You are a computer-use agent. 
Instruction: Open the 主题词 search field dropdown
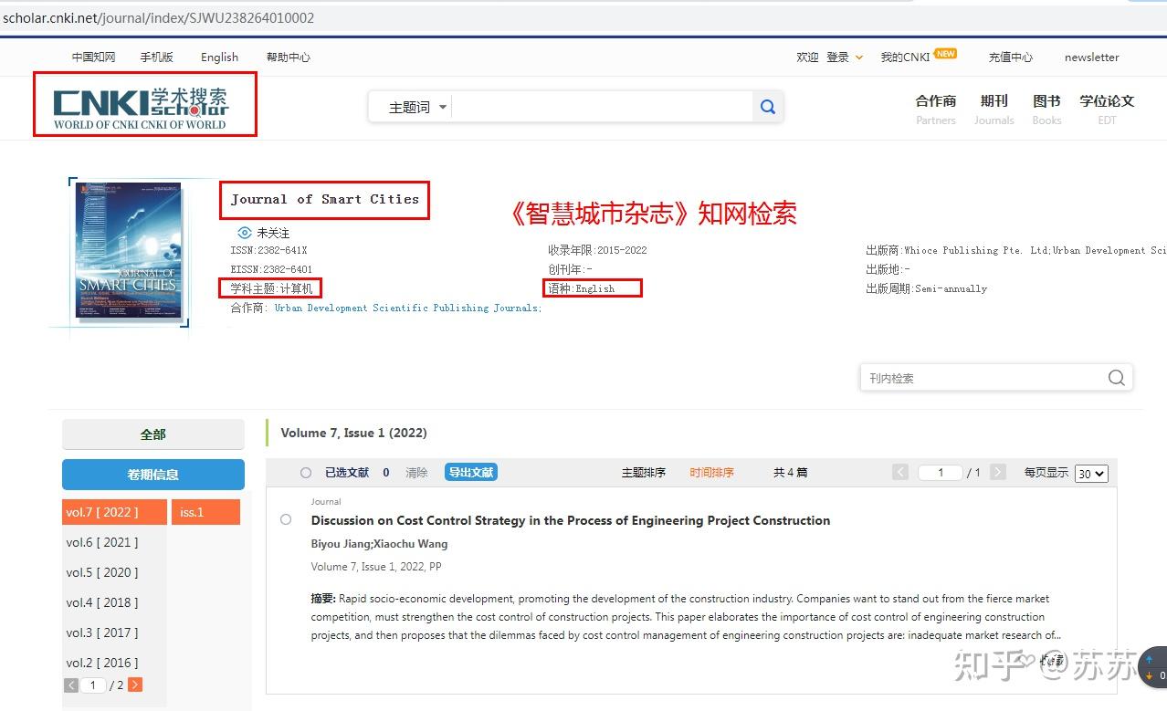click(x=417, y=108)
